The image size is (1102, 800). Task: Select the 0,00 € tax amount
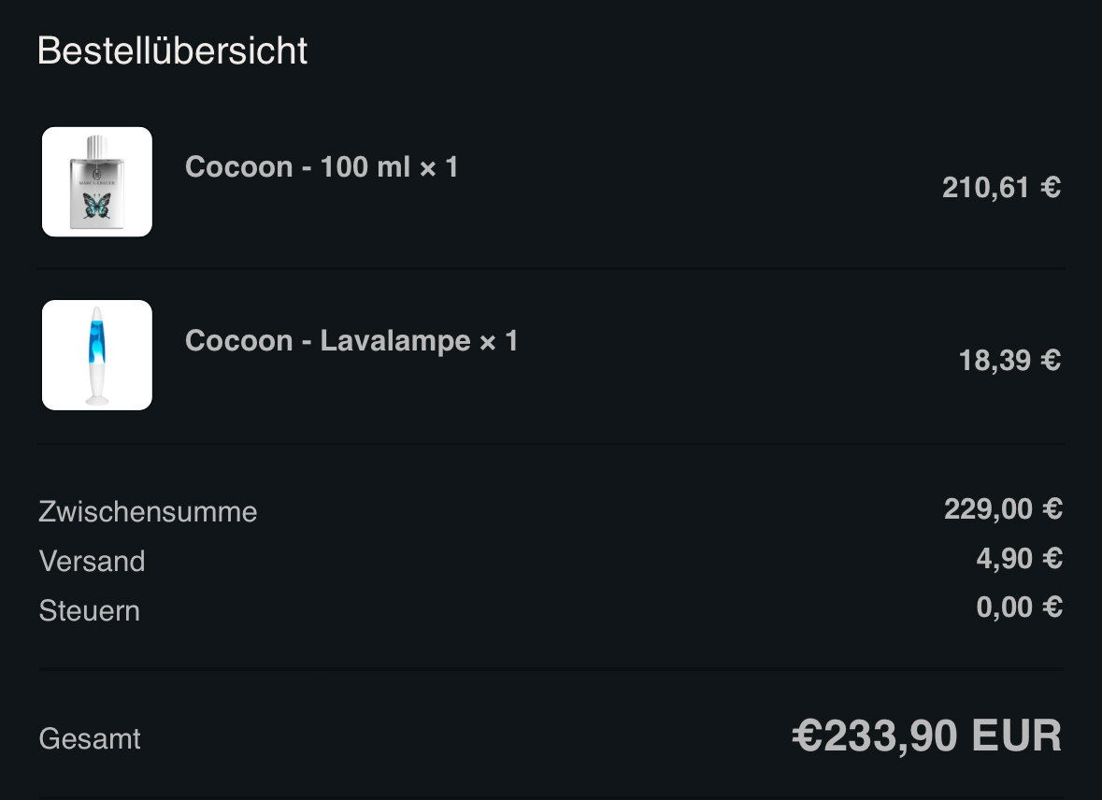coord(1019,607)
